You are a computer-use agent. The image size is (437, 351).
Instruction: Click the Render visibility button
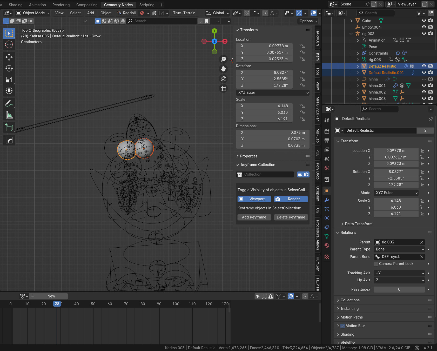[291, 199]
